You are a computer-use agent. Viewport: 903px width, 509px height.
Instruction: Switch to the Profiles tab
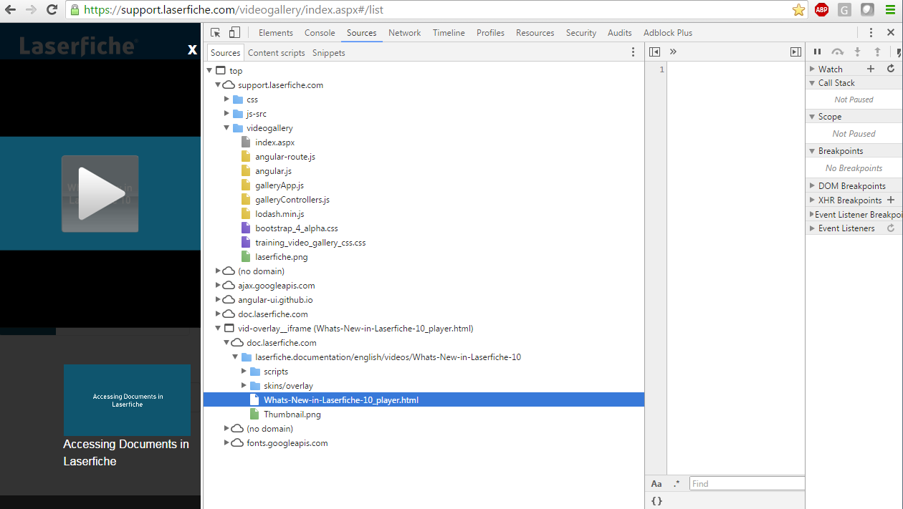click(490, 32)
